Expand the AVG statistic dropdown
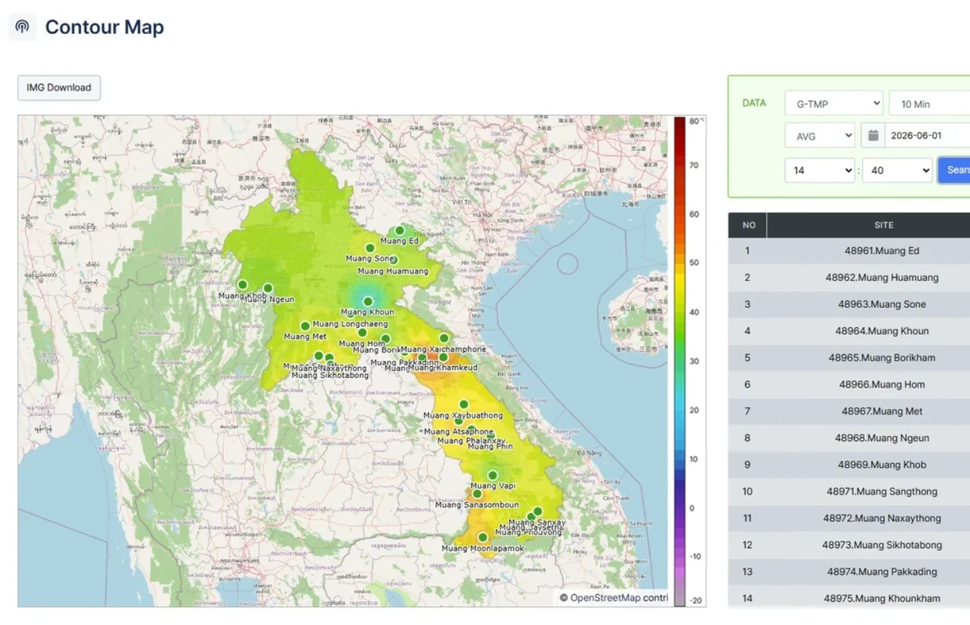The image size is (970, 625). pyautogui.click(x=820, y=136)
